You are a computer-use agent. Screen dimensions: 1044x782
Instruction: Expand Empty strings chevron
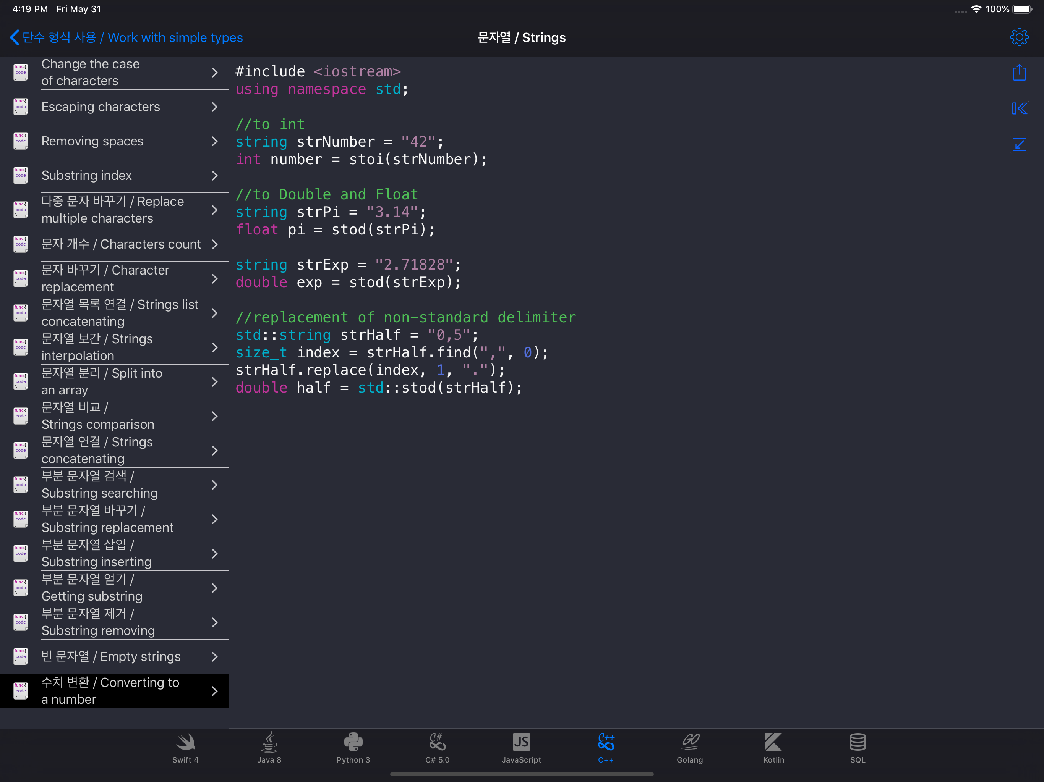click(x=215, y=656)
